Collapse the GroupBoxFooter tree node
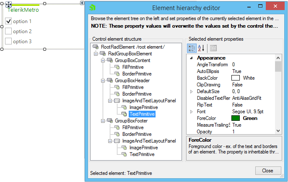288x182 pixels. (x=103, y=121)
